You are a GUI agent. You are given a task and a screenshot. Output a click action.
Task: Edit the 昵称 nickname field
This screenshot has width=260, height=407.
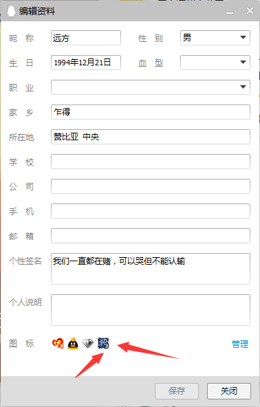[x=86, y=38]
